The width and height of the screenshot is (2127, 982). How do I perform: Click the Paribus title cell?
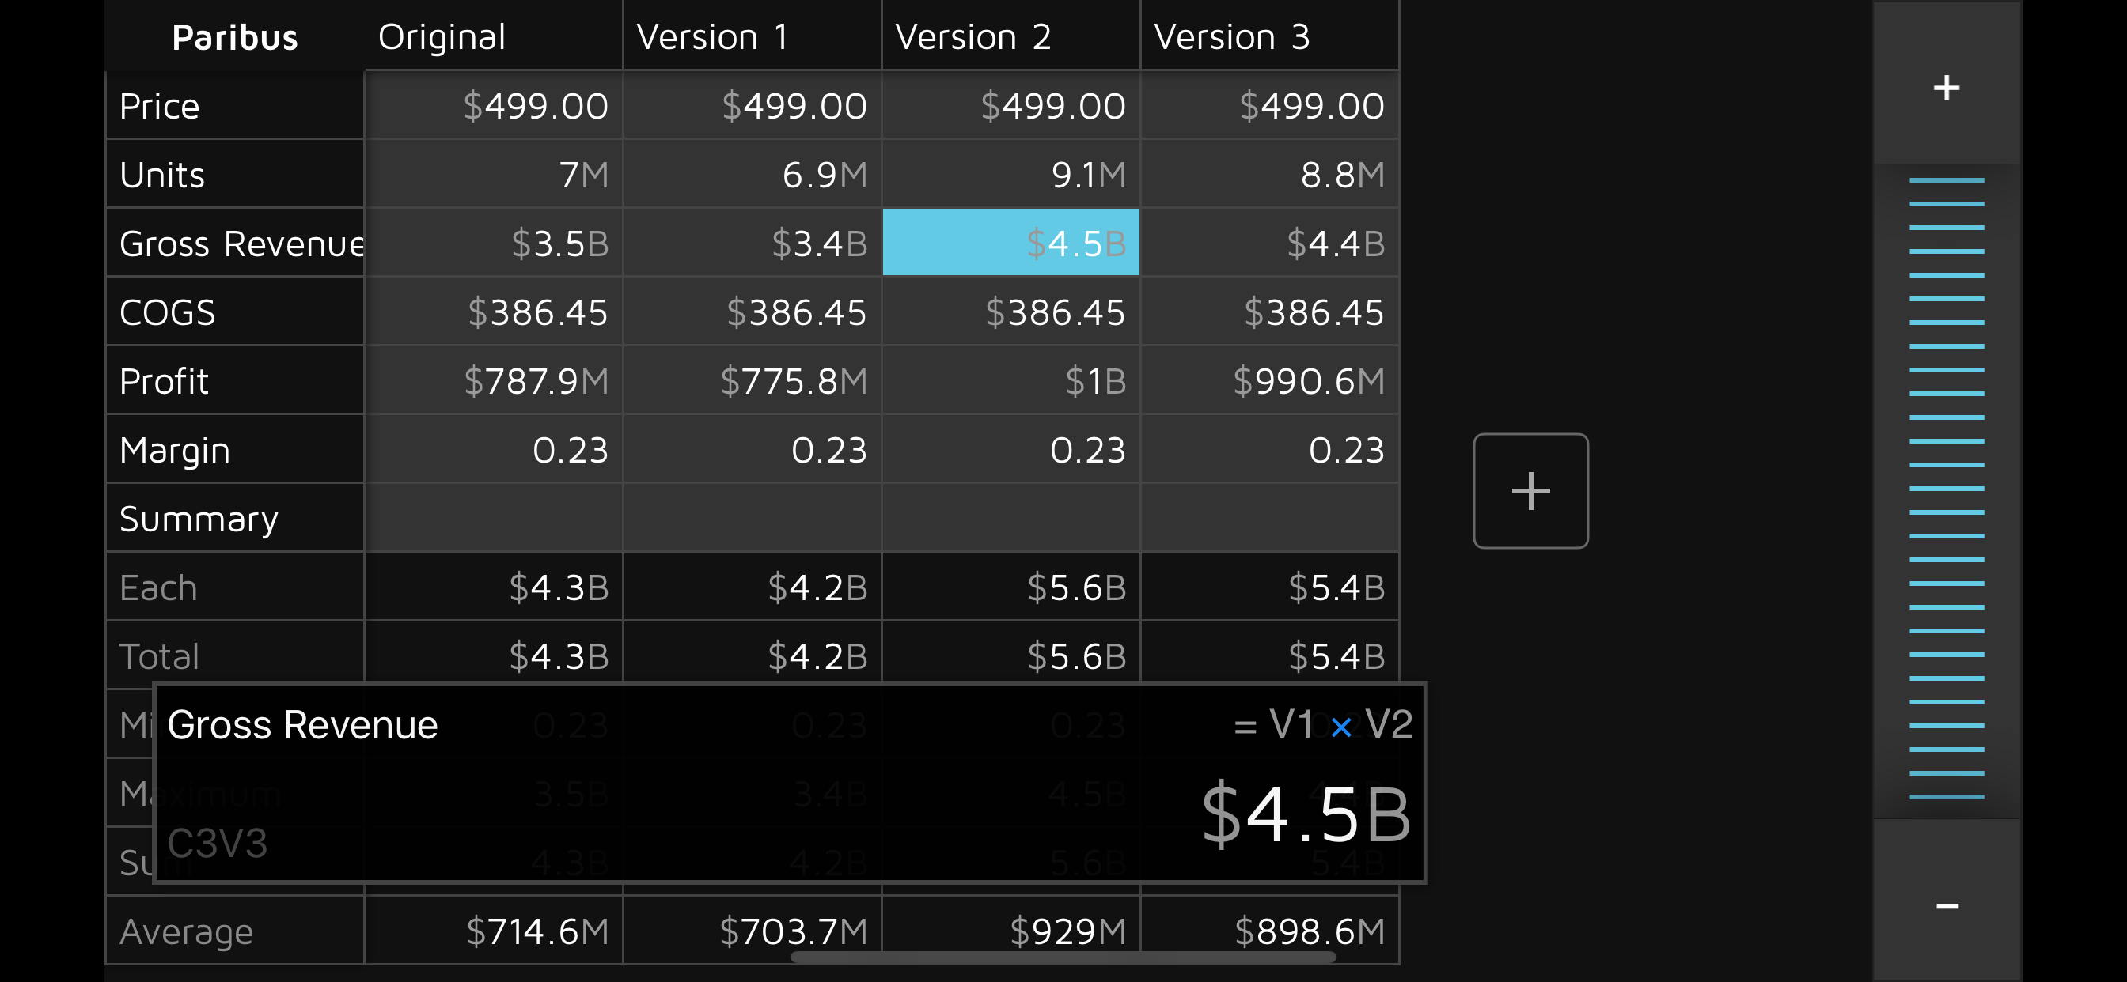click(x=234, y=36)
